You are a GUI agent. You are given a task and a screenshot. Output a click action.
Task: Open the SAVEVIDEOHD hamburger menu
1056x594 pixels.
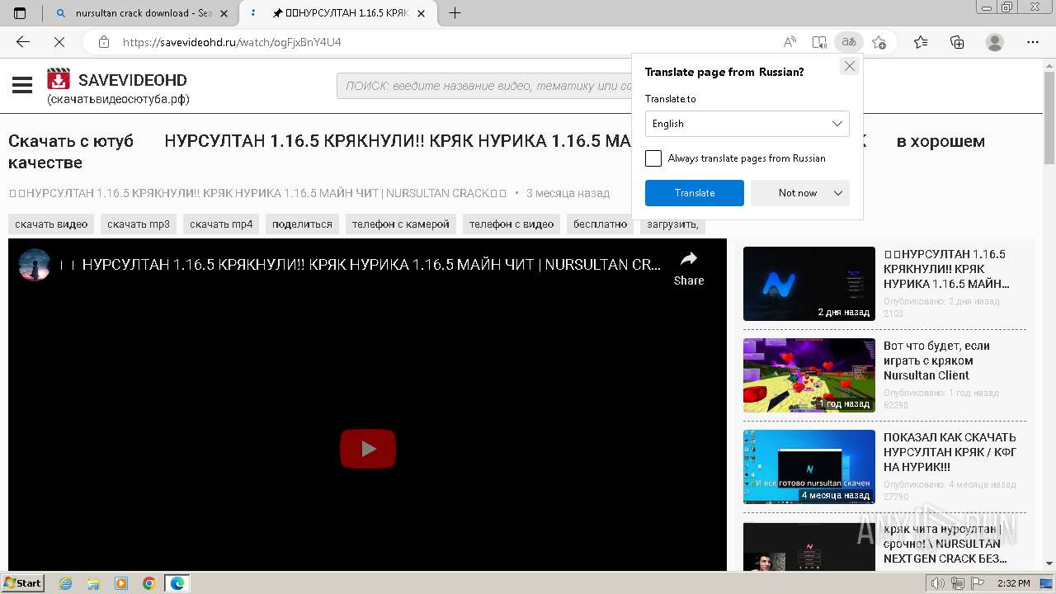(x=22, y=85)
